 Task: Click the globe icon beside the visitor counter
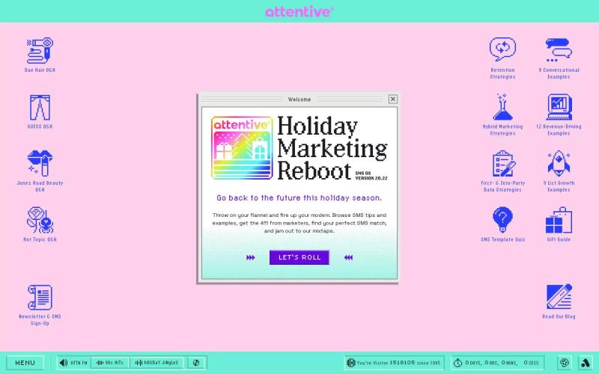coord(350,363)
